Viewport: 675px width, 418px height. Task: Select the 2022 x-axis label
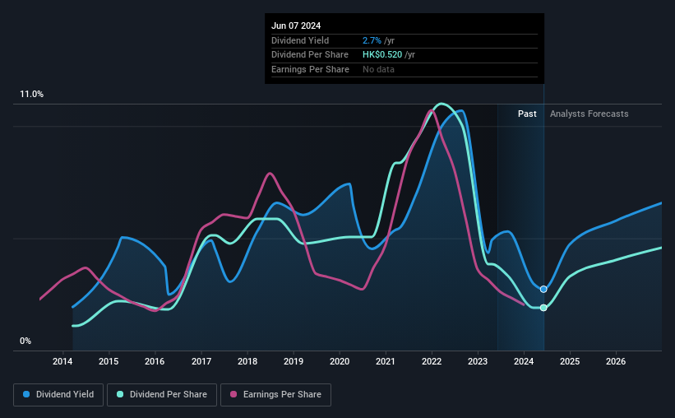(x=432, y=361)
